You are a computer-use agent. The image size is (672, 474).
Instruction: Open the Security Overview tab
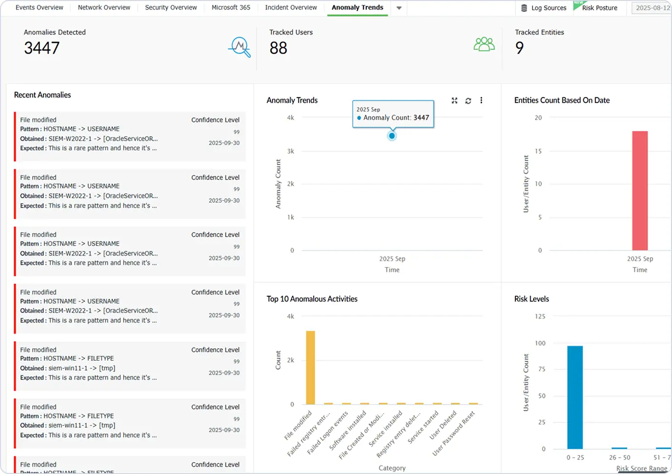pos(171,8)
